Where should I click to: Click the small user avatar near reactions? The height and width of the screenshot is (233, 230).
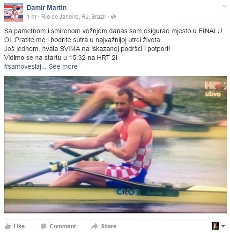[215, 226]
